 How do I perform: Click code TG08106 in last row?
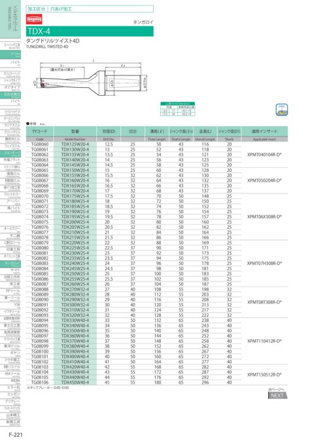(x=40, y=382)
